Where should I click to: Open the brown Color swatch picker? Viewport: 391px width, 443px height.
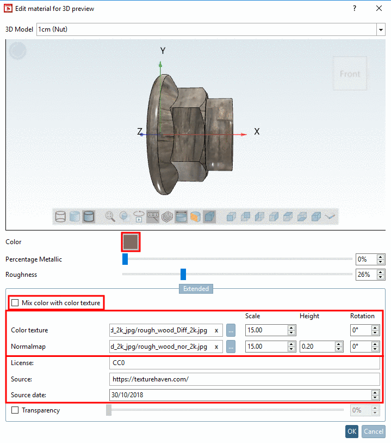pyautogui.click(x=131, y=242)
